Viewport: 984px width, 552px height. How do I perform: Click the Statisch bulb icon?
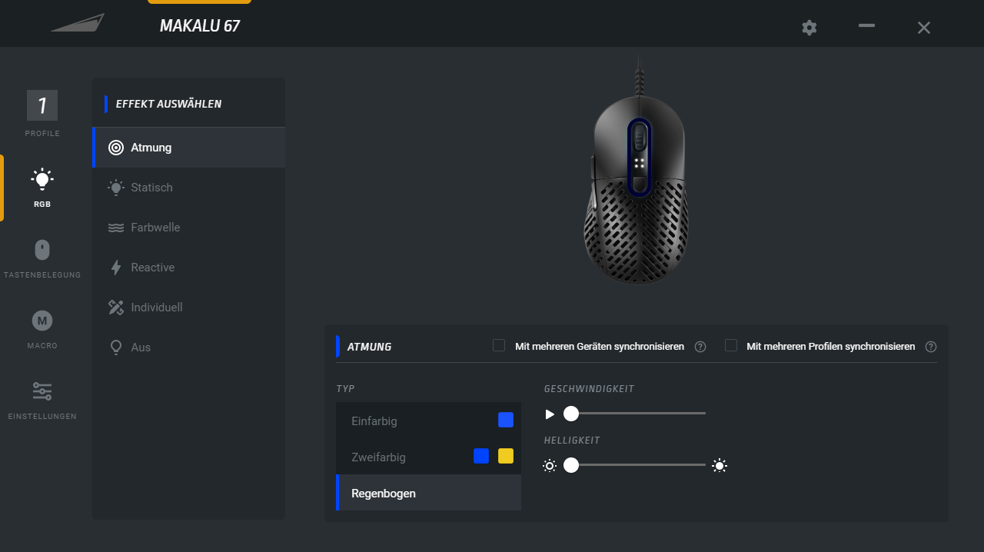(x=116, y=188)
